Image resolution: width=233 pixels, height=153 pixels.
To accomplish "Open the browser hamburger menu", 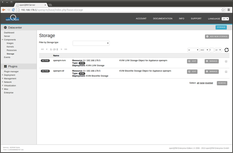I will (x=229, y=10).
